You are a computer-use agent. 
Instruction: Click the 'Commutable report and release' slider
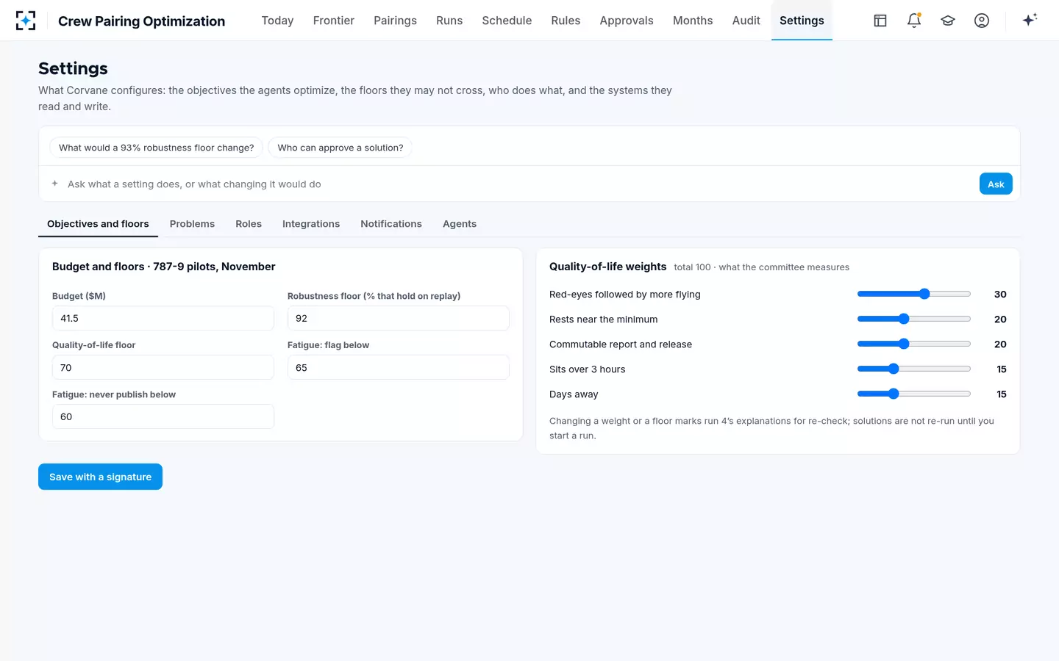[x=914, y=344]
